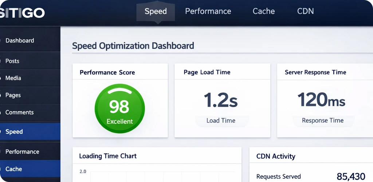Click the SITIGO logo in the header
This screenshot has width=373, height=182.
pos(22,13)
